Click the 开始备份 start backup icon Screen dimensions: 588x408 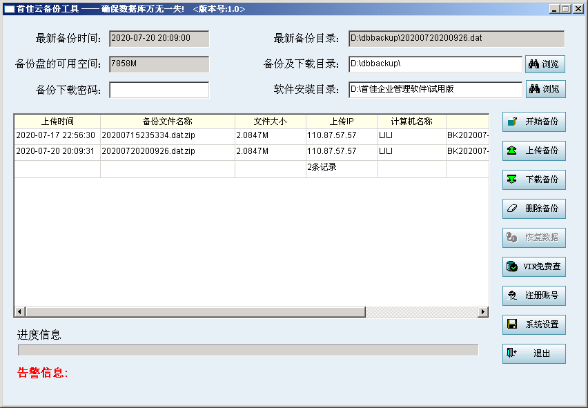click(512, 122)
